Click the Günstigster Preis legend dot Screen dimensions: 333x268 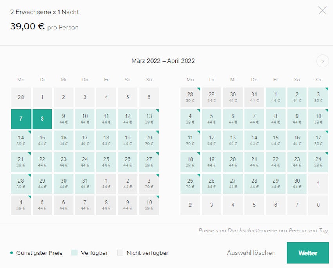point(11,253)
